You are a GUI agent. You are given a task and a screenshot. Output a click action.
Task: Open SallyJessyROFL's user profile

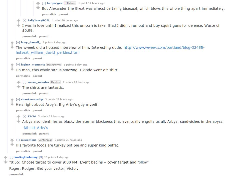[39, 20]
